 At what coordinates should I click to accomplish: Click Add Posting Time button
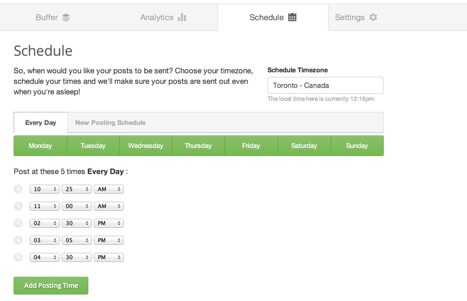tap(51, 285)
